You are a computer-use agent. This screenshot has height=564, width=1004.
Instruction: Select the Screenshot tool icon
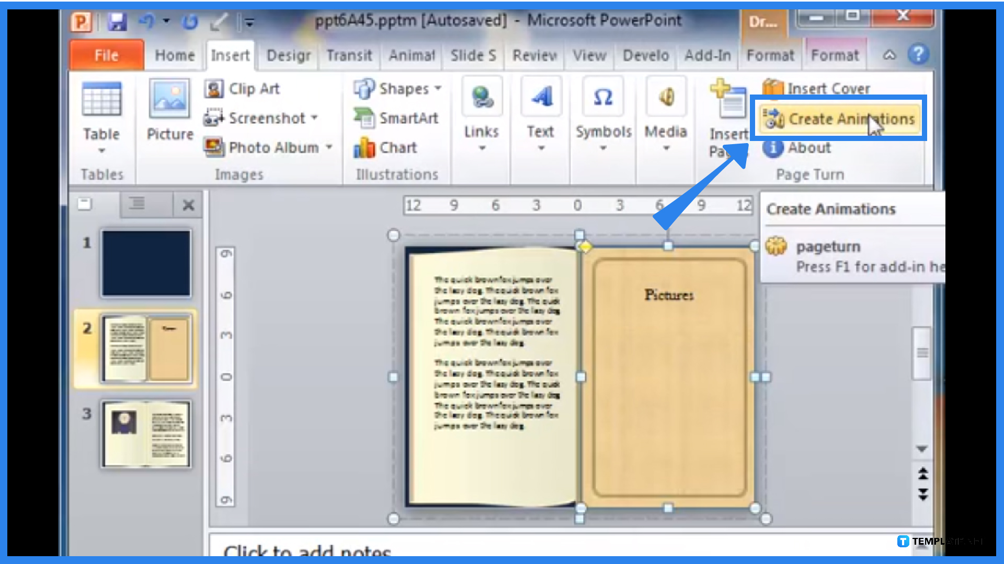213,118
